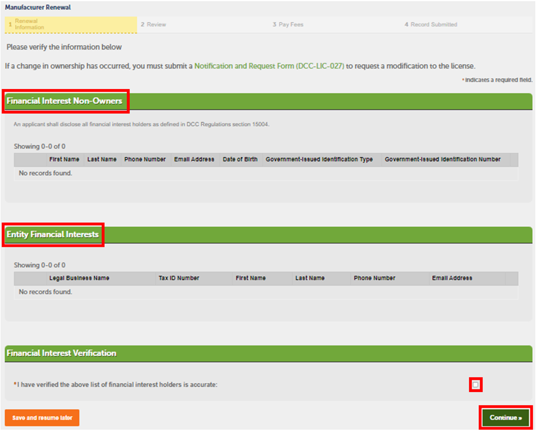Sort Non-Owners table by Phone Number
The image size is (537, 432).
[145, 159]
